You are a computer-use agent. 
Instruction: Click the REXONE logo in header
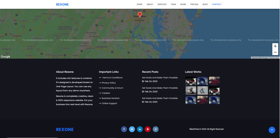point(62,4)
